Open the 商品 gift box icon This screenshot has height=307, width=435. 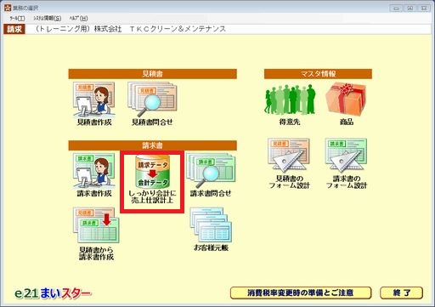point(346,99)
